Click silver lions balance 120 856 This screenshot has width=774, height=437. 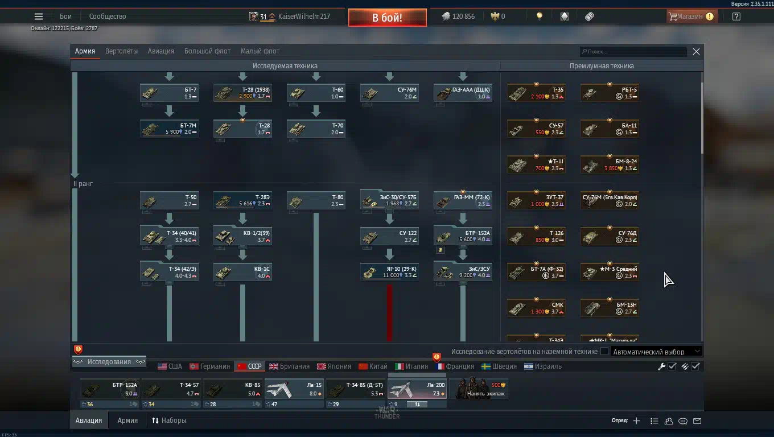pos(458,17)
